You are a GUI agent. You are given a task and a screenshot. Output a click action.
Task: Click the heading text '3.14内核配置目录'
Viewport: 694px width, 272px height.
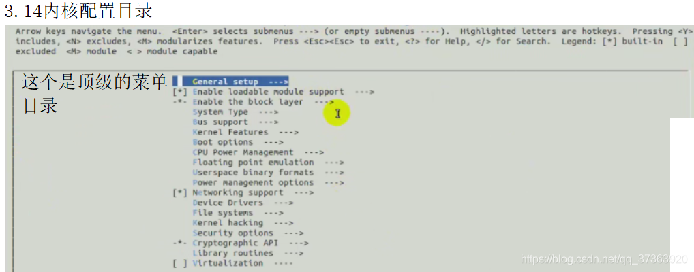click(78, 11)
